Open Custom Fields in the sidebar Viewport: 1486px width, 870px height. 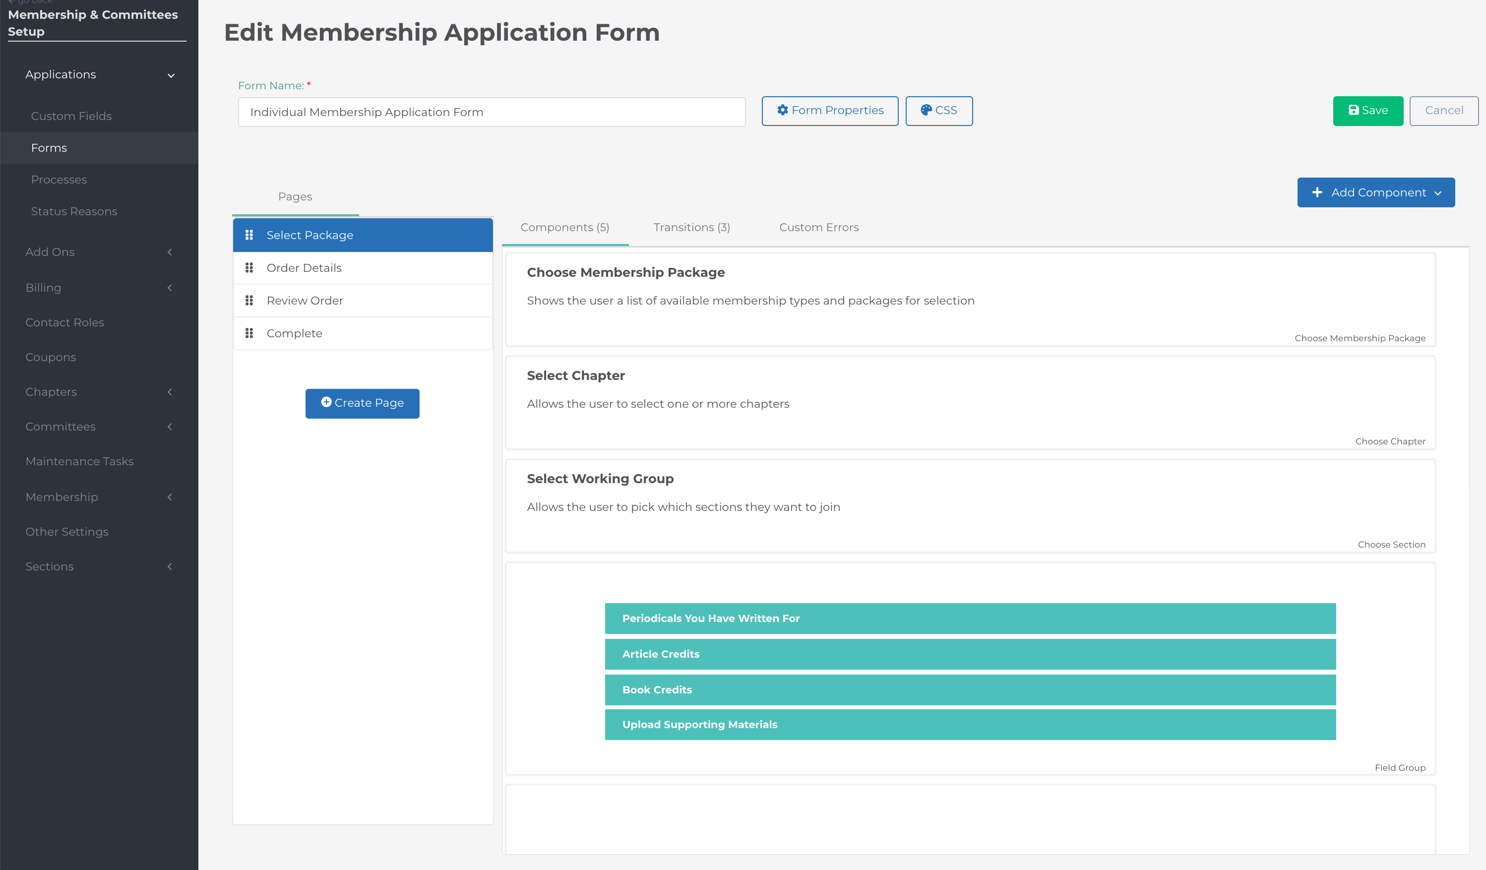[71, 116]
